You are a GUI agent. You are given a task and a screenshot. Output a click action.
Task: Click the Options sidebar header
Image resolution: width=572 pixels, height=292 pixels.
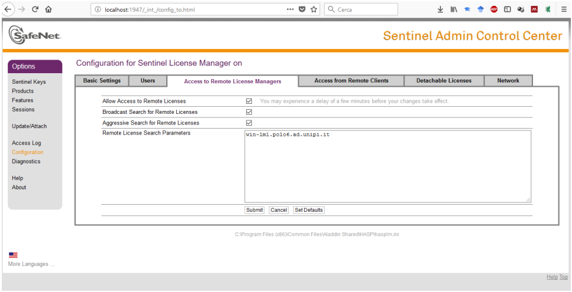(x=35, y=67)
